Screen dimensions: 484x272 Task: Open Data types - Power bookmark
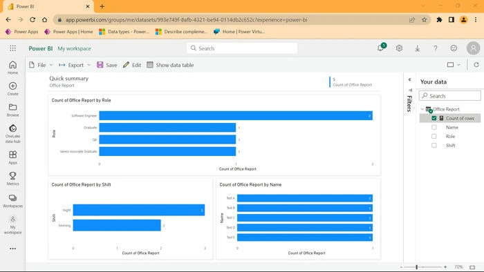pos(124,32)
